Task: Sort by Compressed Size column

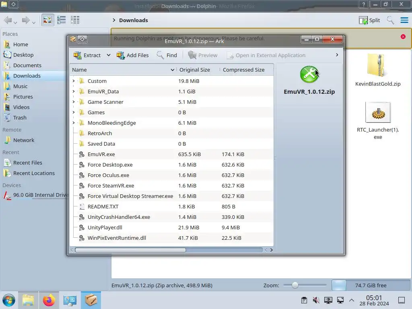Action: point(247,70)
